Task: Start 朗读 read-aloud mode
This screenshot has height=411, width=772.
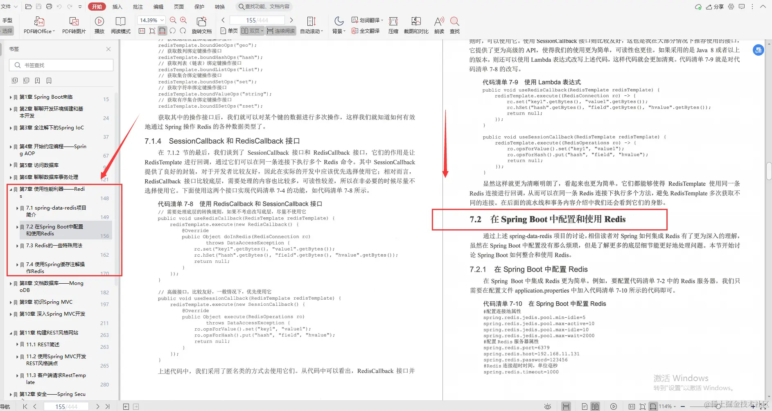Action: point(439,25)
